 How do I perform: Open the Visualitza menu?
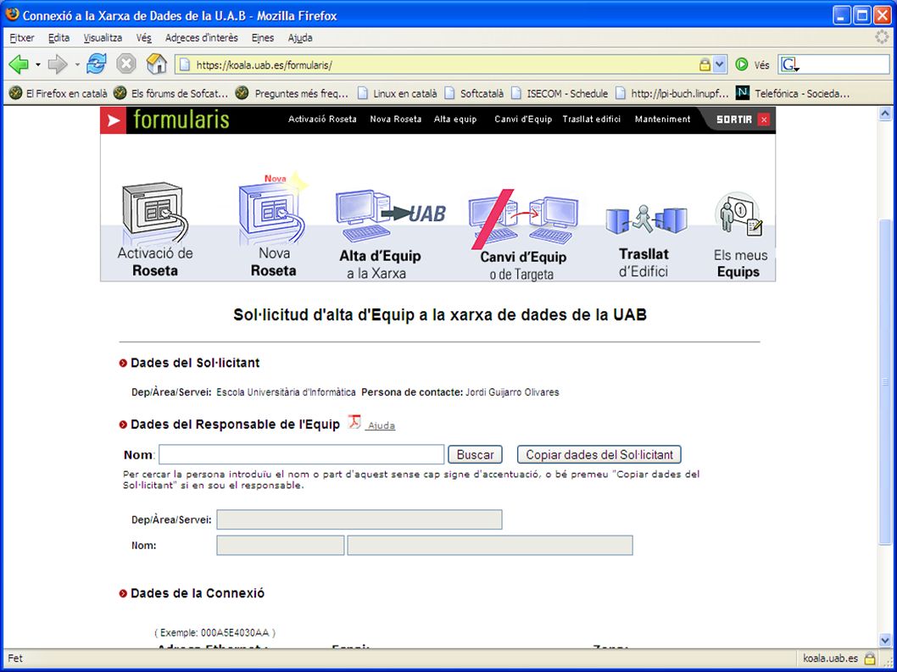pos(103,38)
